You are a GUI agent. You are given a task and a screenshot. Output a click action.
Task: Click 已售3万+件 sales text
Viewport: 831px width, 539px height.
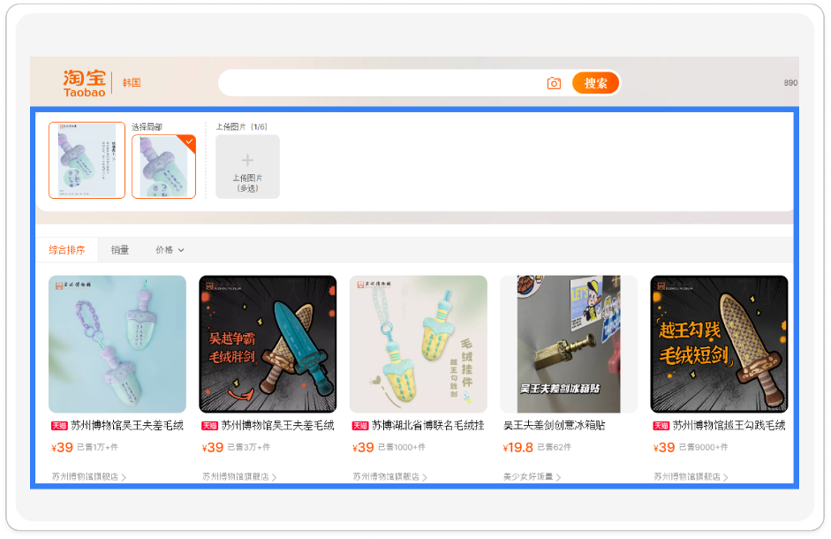pyautogui.click(x=249, y=447)
